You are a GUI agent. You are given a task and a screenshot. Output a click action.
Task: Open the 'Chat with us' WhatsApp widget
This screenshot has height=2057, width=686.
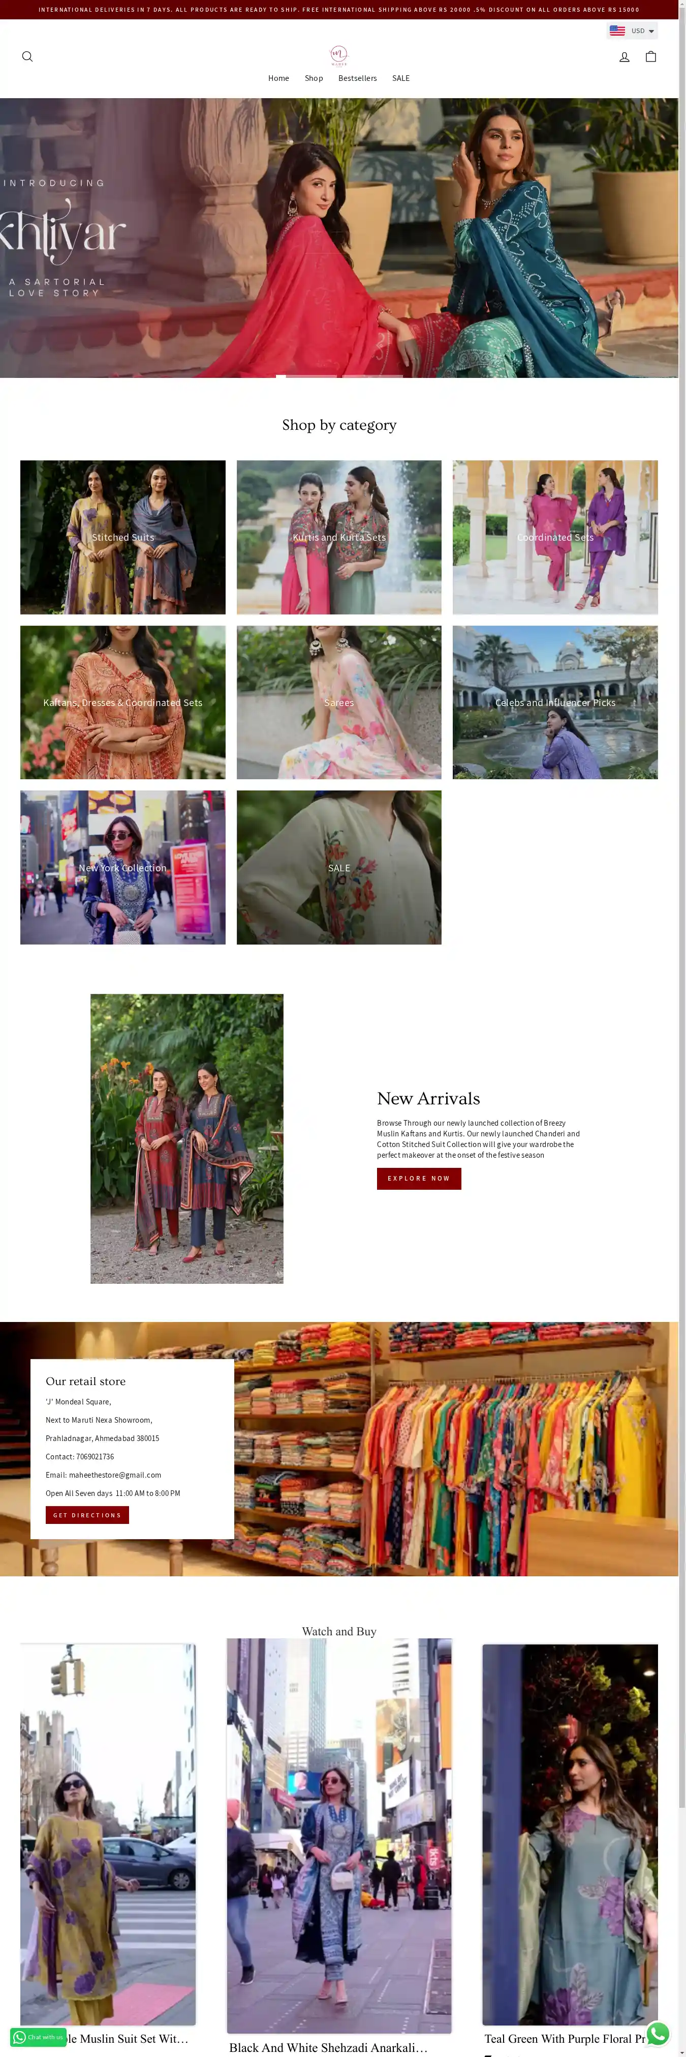pyautogui.click(x=38, y=2037)
